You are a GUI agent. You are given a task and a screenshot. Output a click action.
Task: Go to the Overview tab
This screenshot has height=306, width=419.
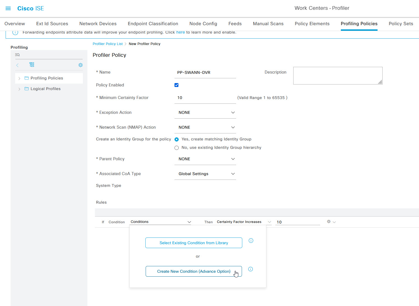(15, 24)
